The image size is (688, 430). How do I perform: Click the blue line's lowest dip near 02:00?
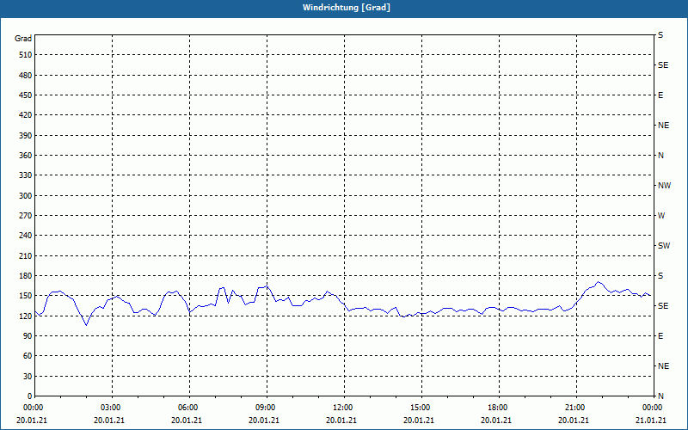pyautogui.click(x=87, y=325)
